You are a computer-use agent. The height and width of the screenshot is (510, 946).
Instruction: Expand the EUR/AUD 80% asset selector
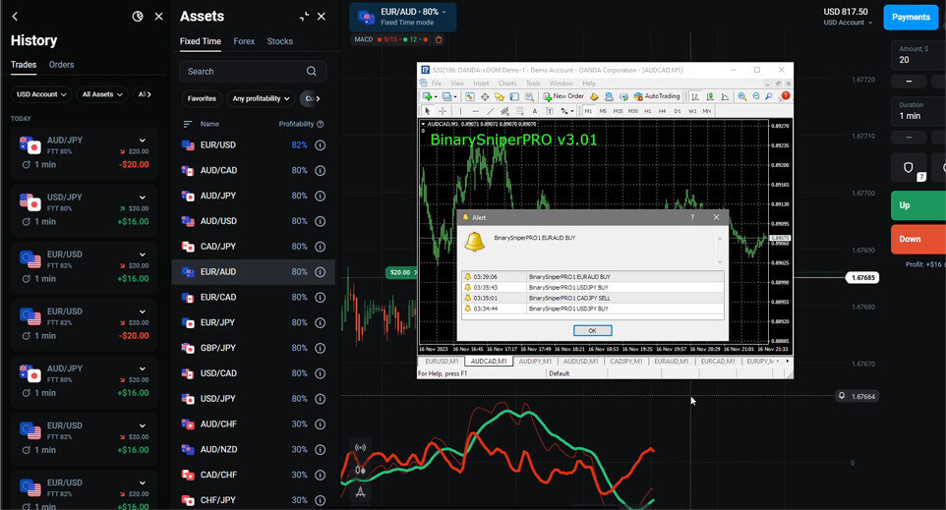pyautogui.click(x=403, y=17)
